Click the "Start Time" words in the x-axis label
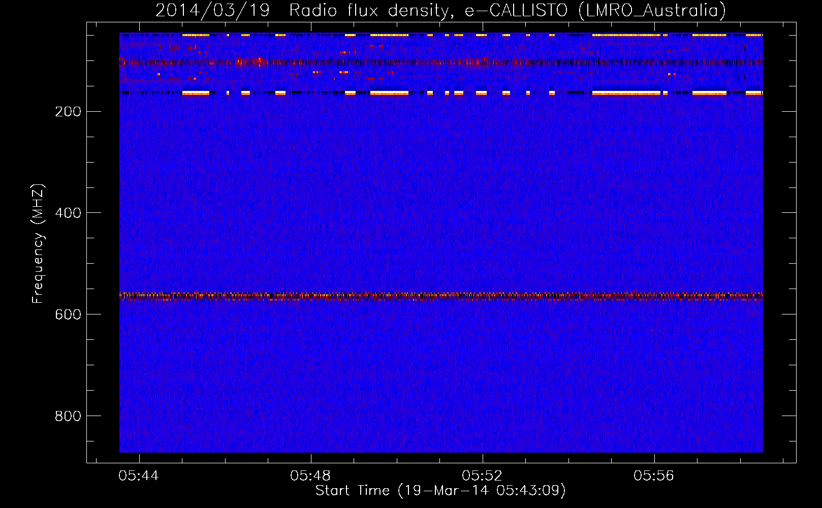Screen dimensions: 822x508 [352, 491]
